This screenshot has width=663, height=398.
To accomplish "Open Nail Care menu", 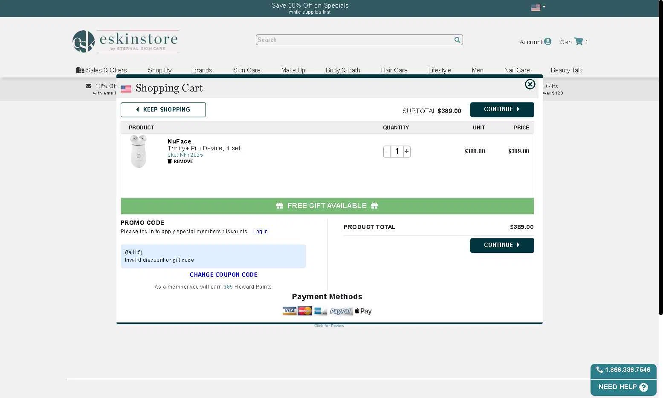I will pyautogui.click(x=517, y=70).
